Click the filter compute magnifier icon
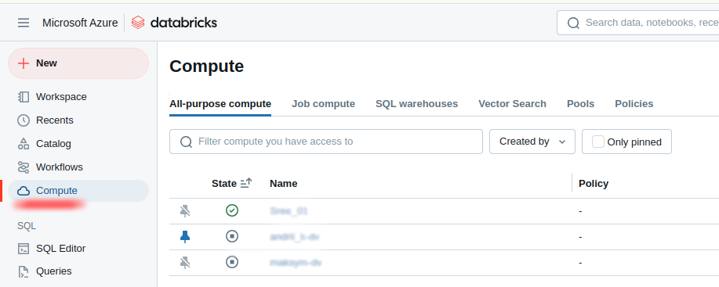This screenshot has height=287, width=719. tap(186, 142)
